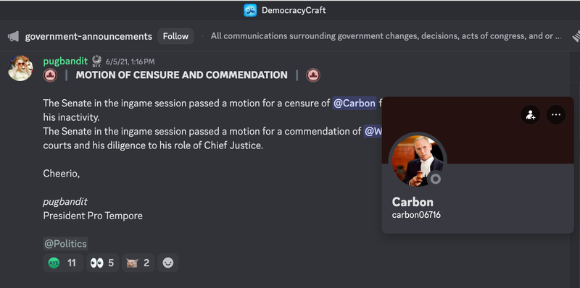Image resolution: width=580 pixels, height=288 pixels.
Task: Click the government-announcements channel name
Action: point(88,36)
